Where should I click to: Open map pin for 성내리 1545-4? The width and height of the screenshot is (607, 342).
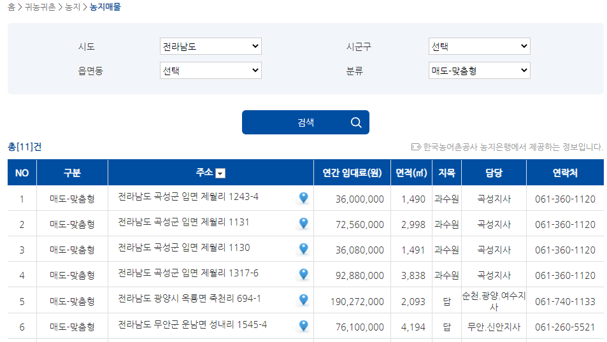pyautogui.click(x=303, y=326)
